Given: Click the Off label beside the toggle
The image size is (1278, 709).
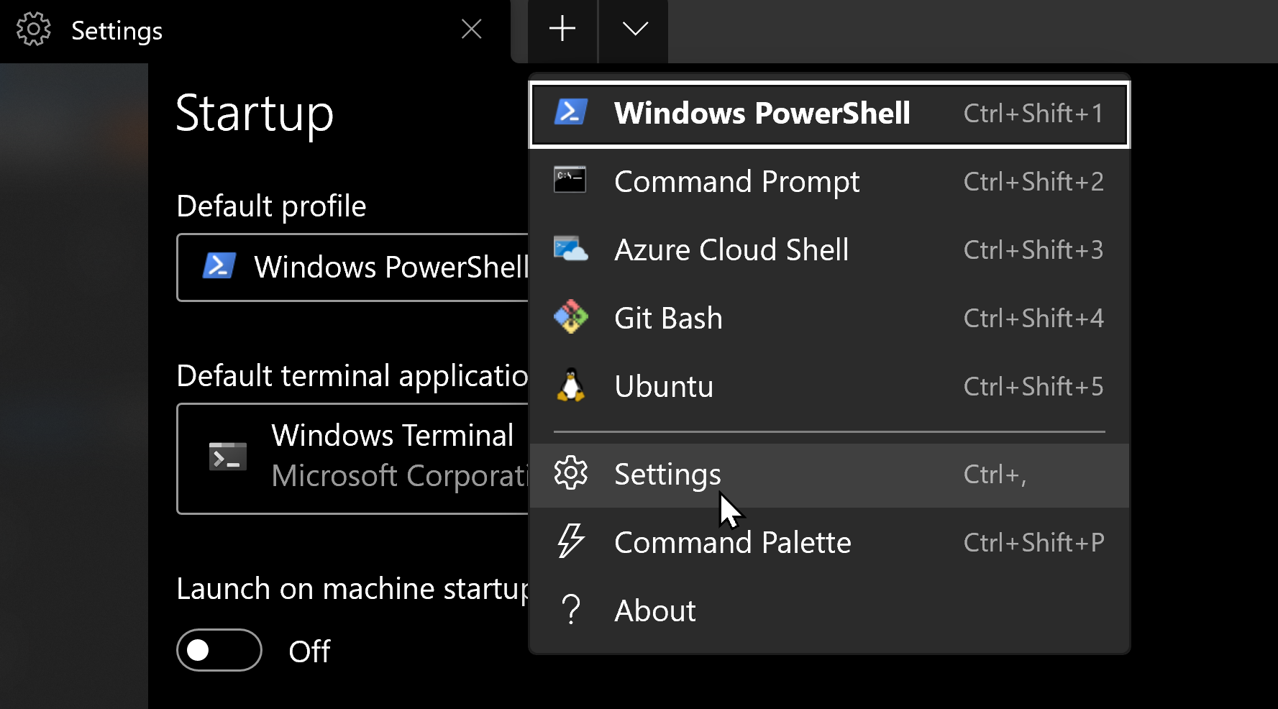Looking at the screenshot, I should point(309,651).
